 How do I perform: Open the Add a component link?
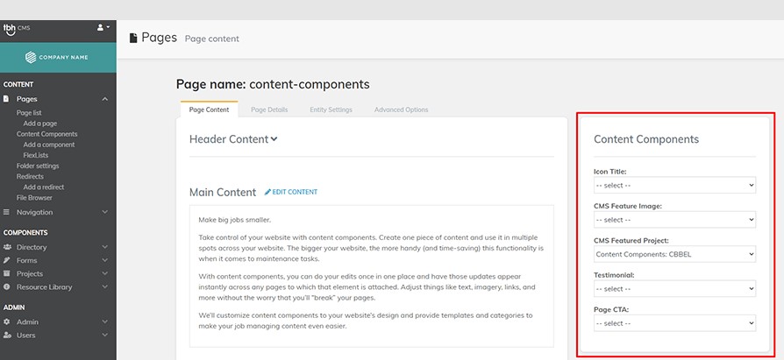49,145
